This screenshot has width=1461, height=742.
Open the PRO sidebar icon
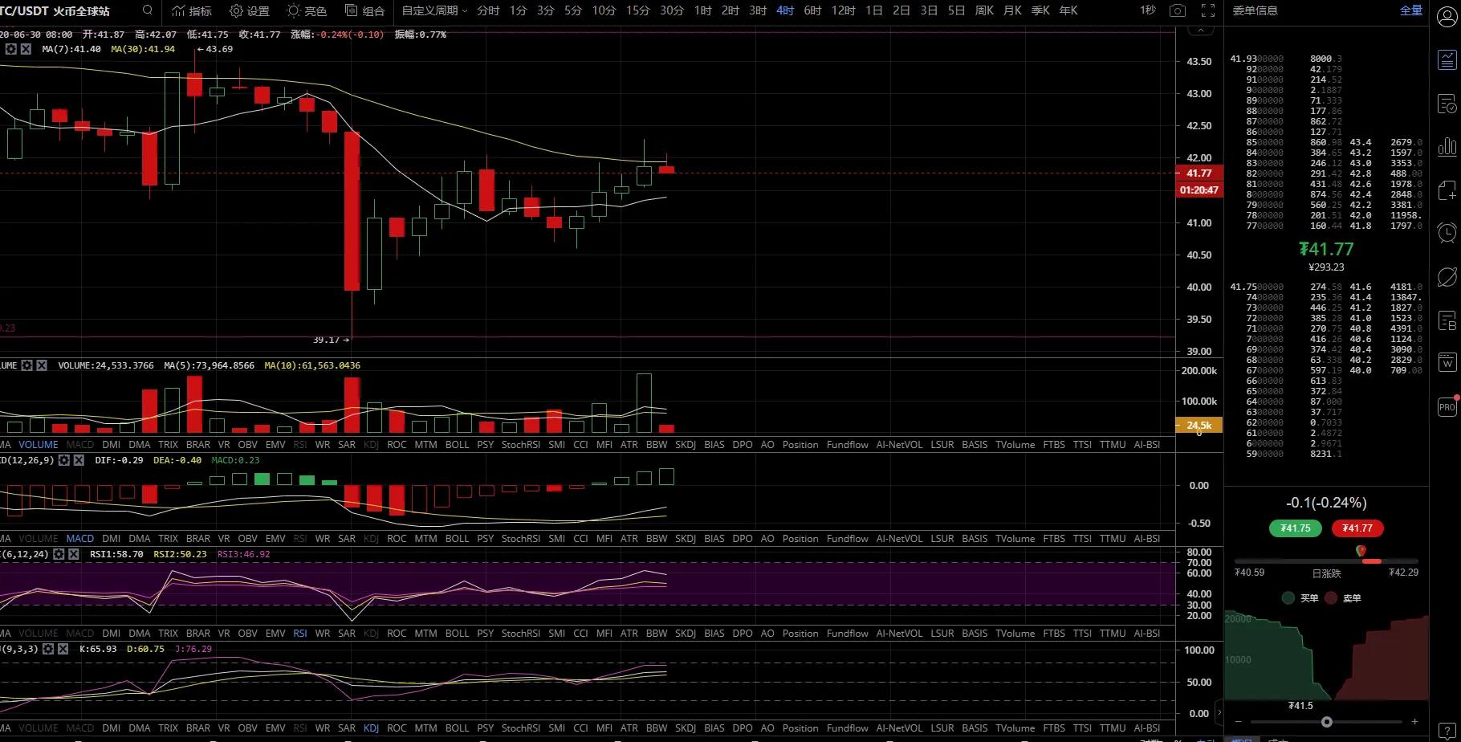pyautogui.click(x=1447, y=406)
